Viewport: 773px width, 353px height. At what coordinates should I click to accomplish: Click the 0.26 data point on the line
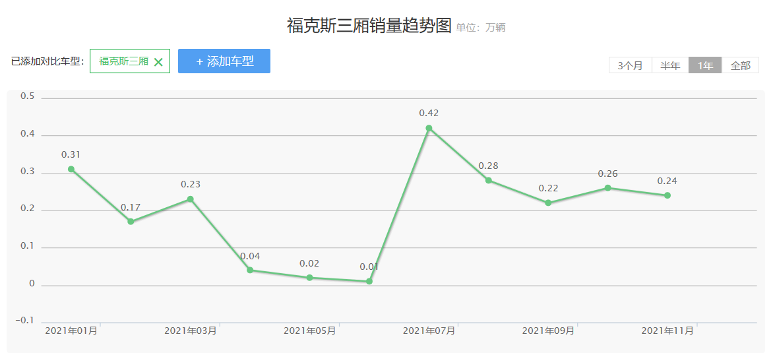click(x=608, y=188)
